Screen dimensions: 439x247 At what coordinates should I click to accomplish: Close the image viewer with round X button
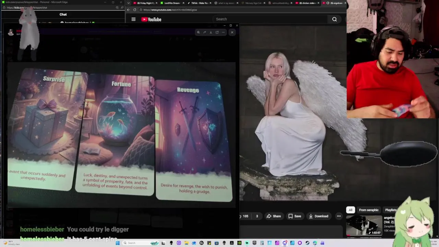tap(232, 32)
